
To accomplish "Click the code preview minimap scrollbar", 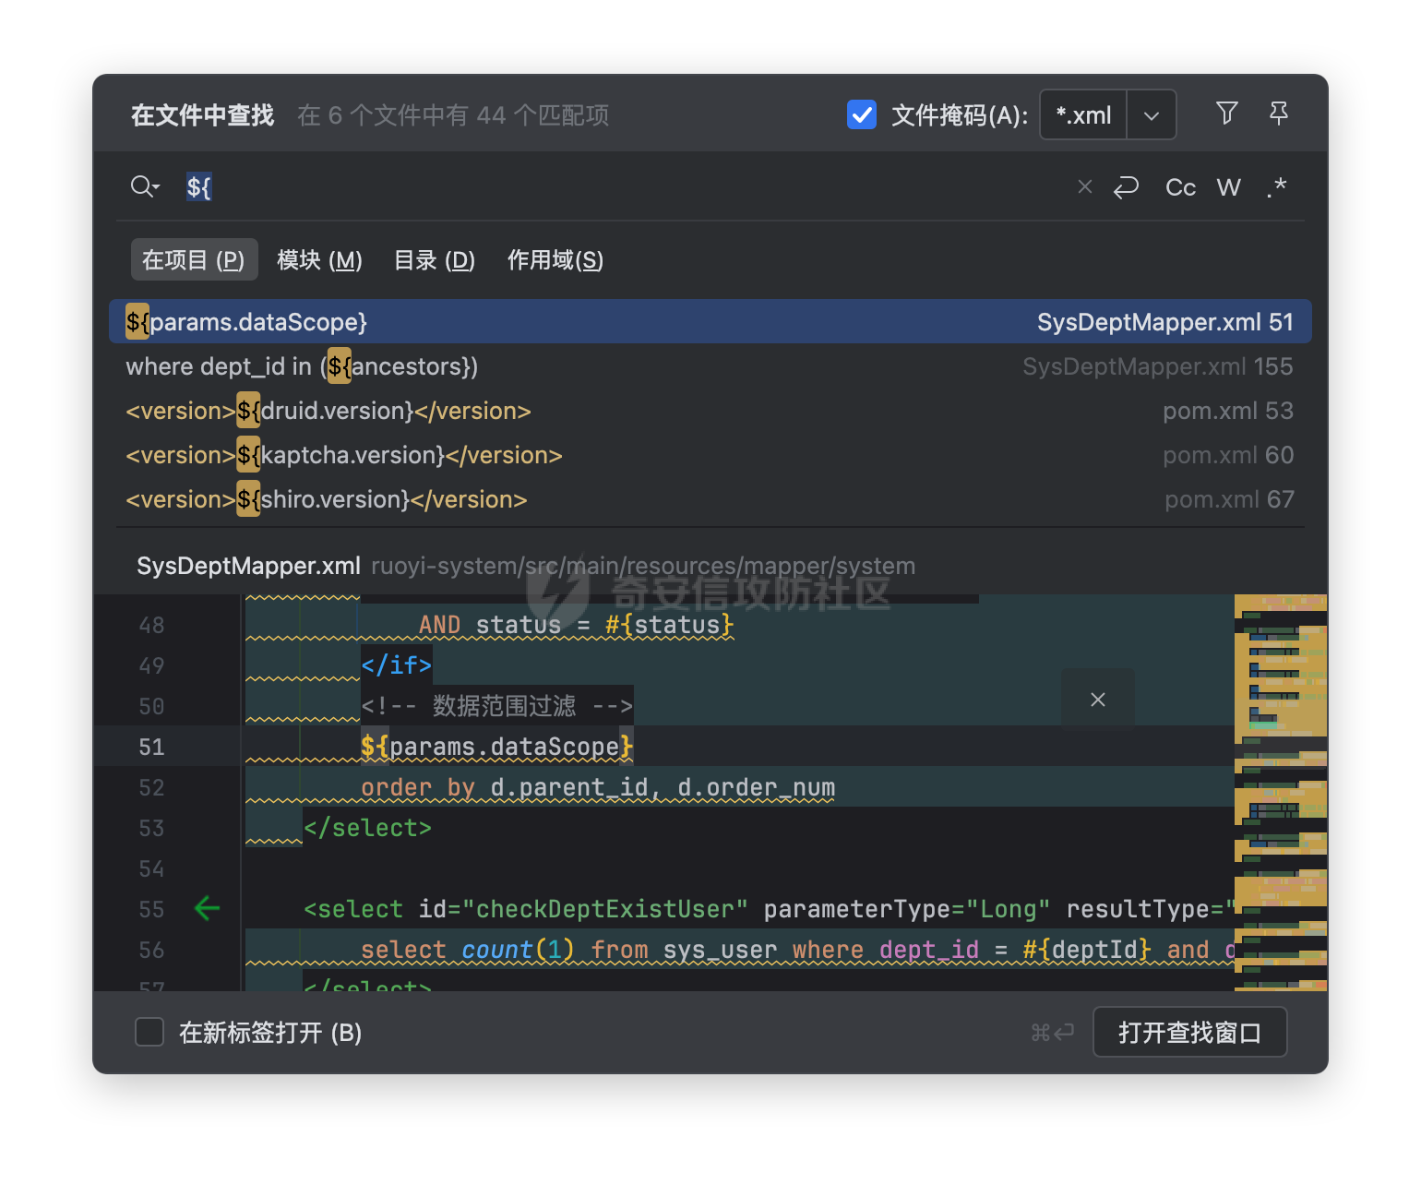I will tap(1280, 792).
